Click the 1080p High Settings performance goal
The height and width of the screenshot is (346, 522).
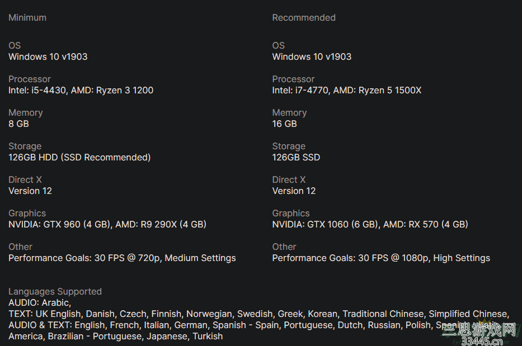(x=381, y=258)
